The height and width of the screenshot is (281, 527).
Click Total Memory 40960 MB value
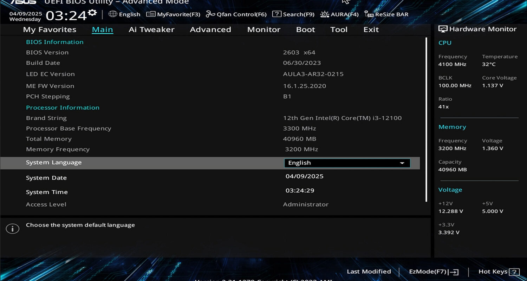[x=299, y=139]
